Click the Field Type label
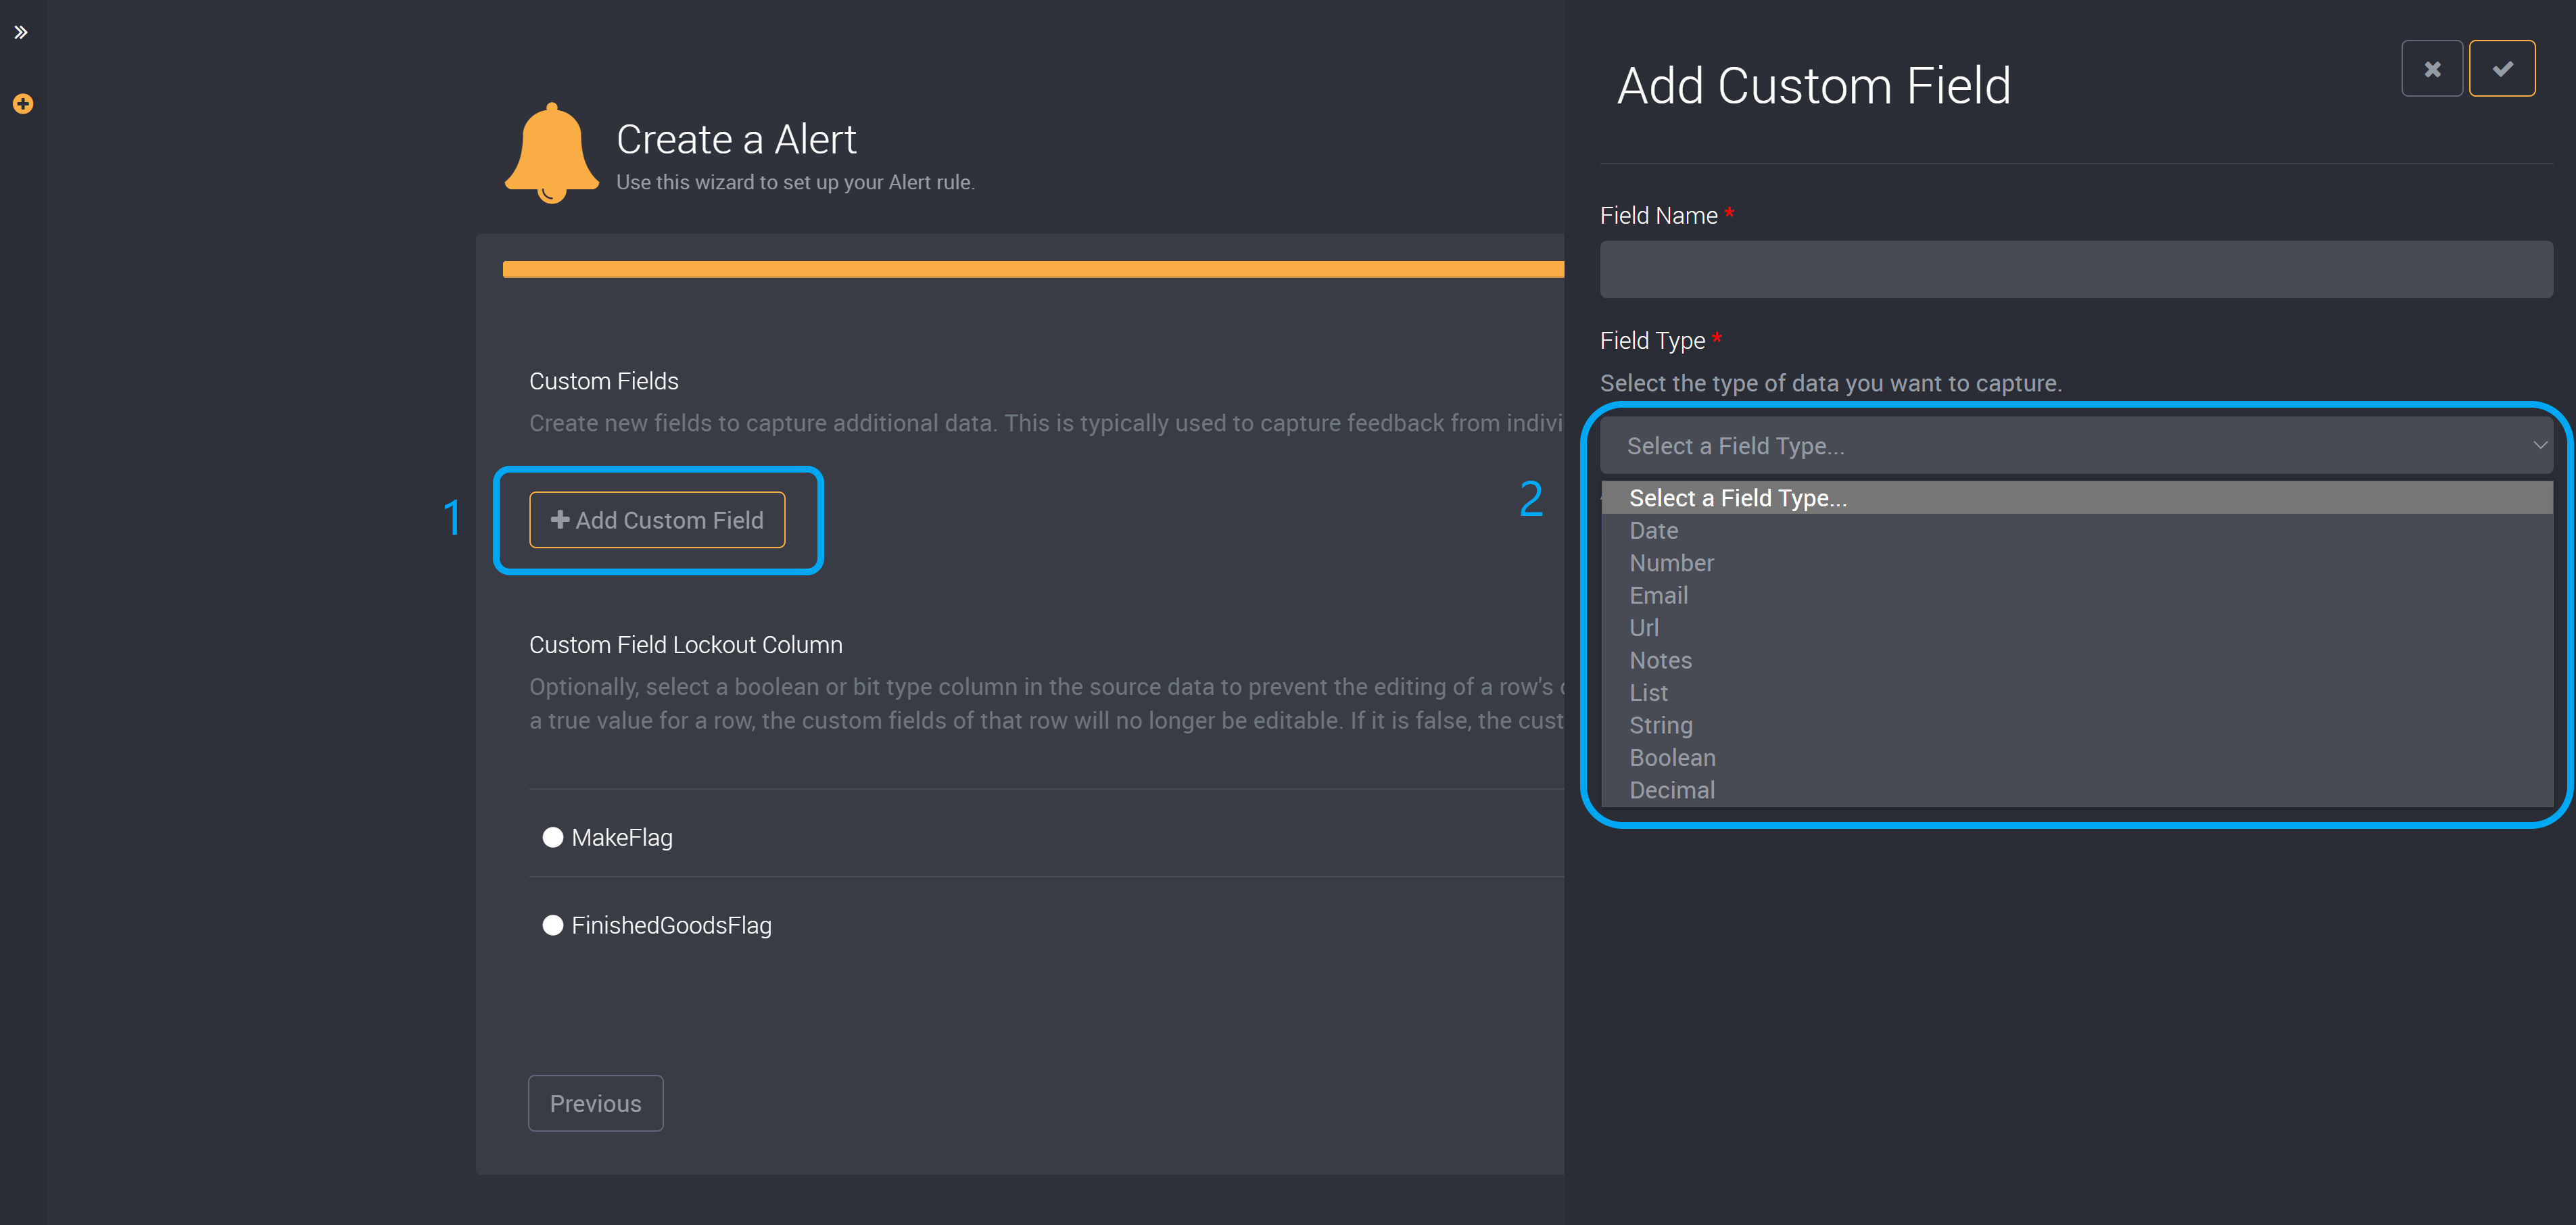The image size is (2576, 1225). (1652, 341)
